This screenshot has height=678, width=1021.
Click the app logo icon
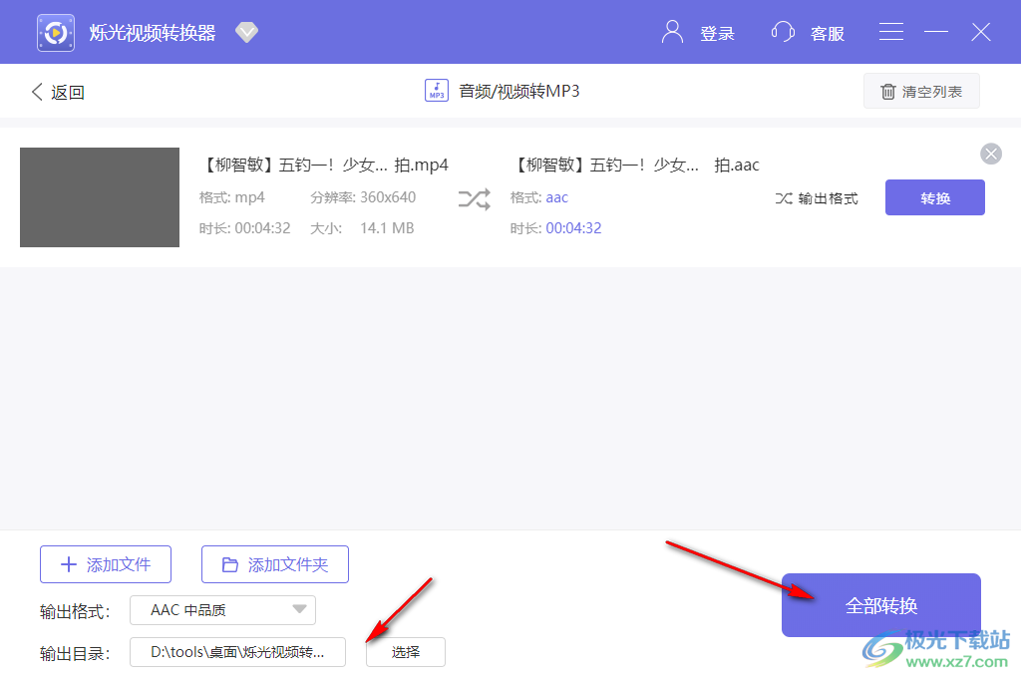[x=56, y=32]
